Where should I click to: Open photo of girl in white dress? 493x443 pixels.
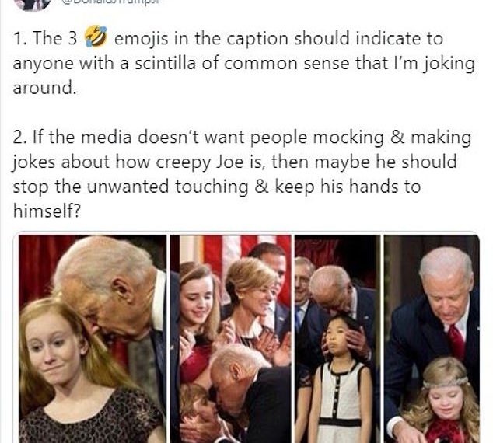click(337, 339)
